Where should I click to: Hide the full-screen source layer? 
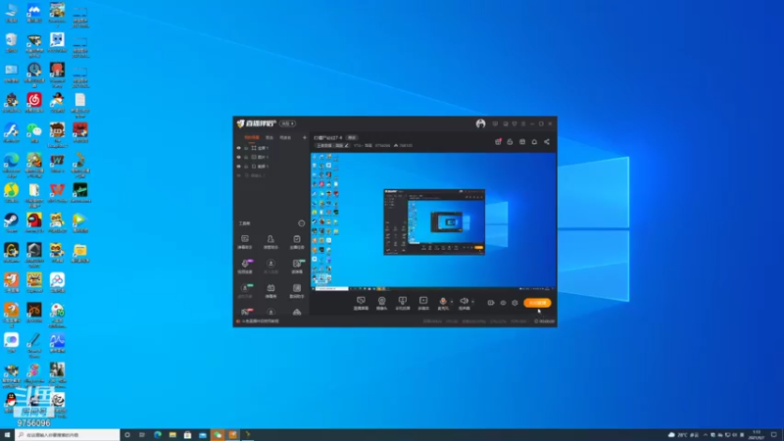[x=238, y=148]
